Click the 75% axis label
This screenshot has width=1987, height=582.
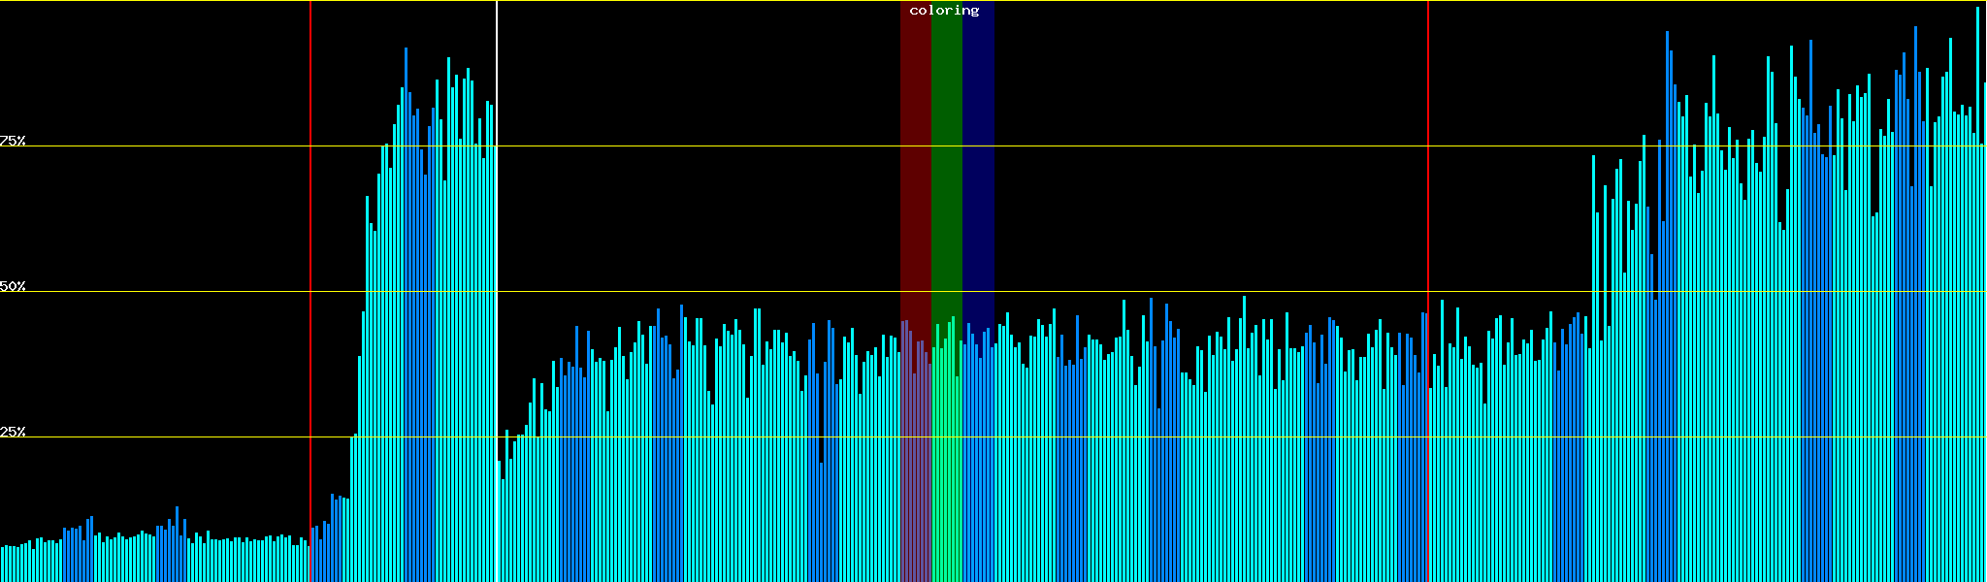[x=13, y=141]
